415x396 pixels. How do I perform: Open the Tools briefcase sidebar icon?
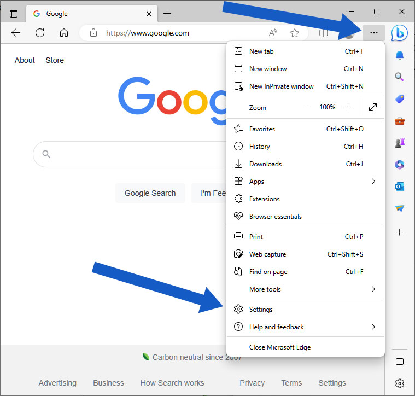click(400, 121)
